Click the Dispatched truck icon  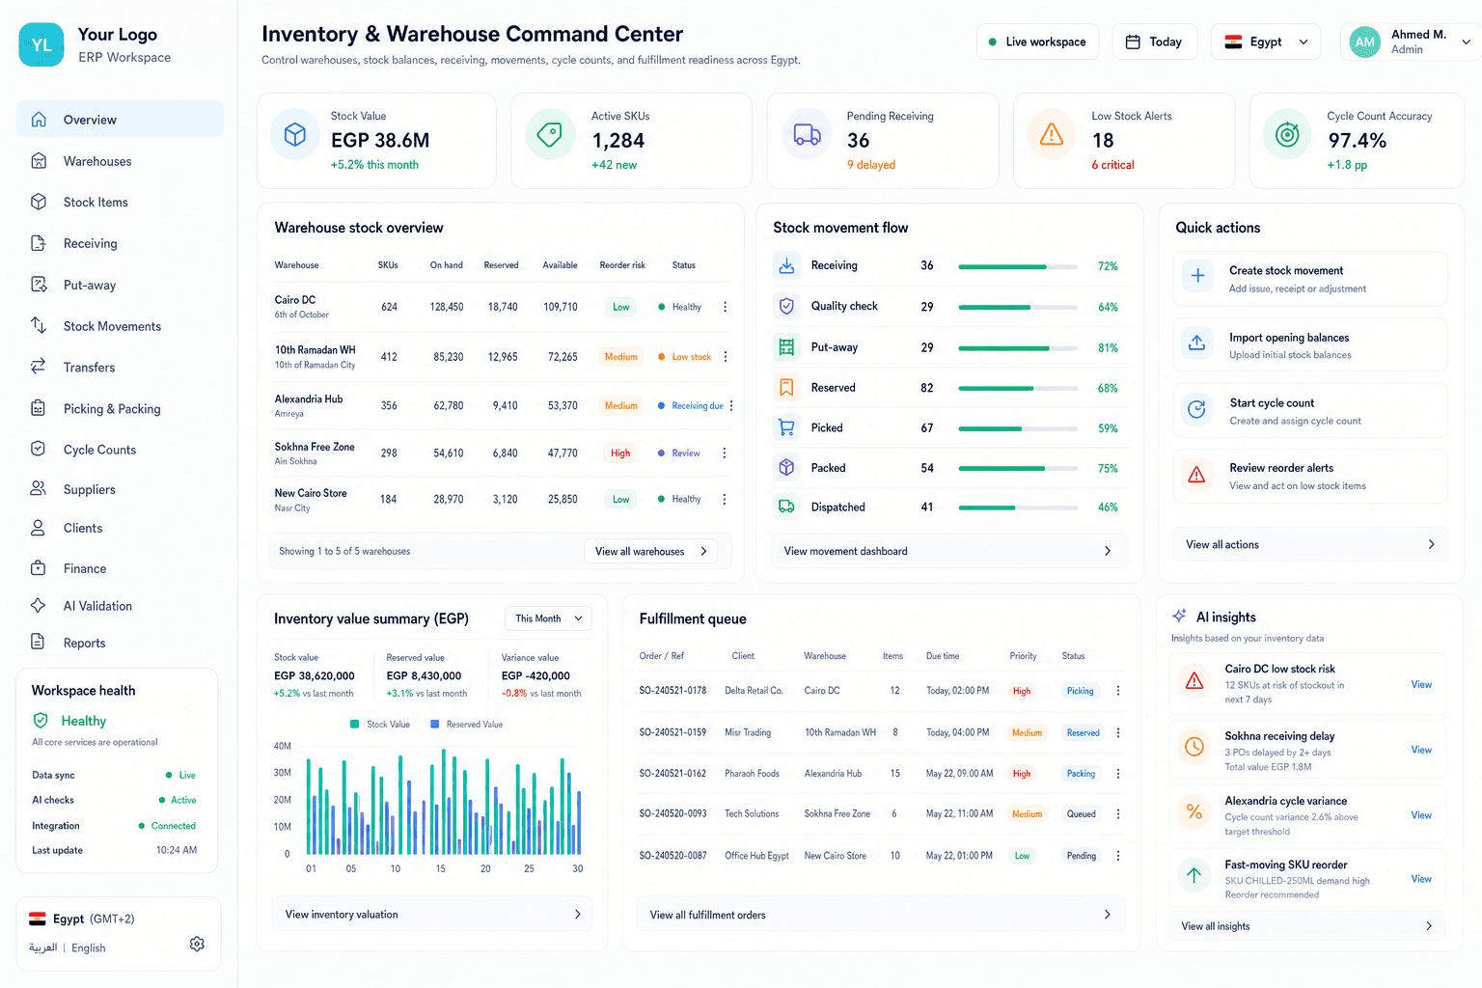(786, 507)
